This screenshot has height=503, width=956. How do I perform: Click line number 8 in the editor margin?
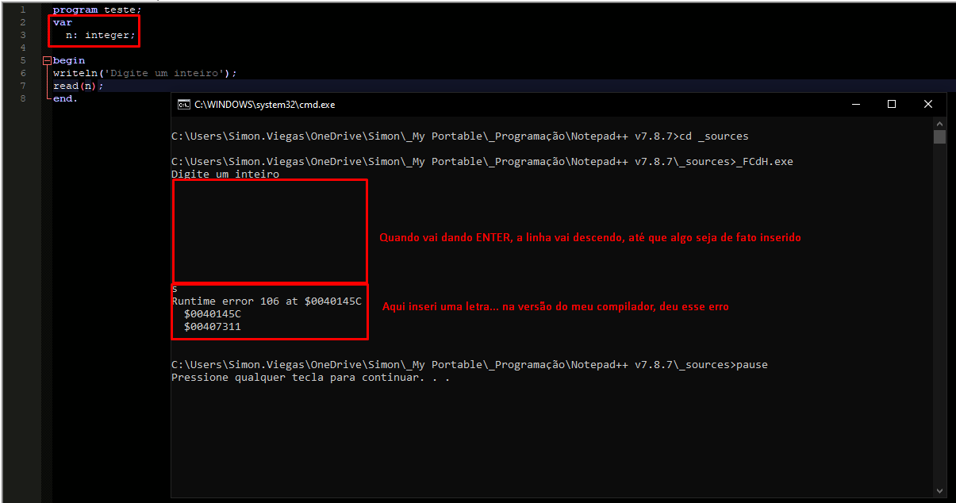22,98
